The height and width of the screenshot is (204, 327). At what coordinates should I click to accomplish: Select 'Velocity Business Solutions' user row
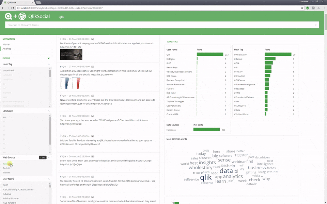coord(197,72)
